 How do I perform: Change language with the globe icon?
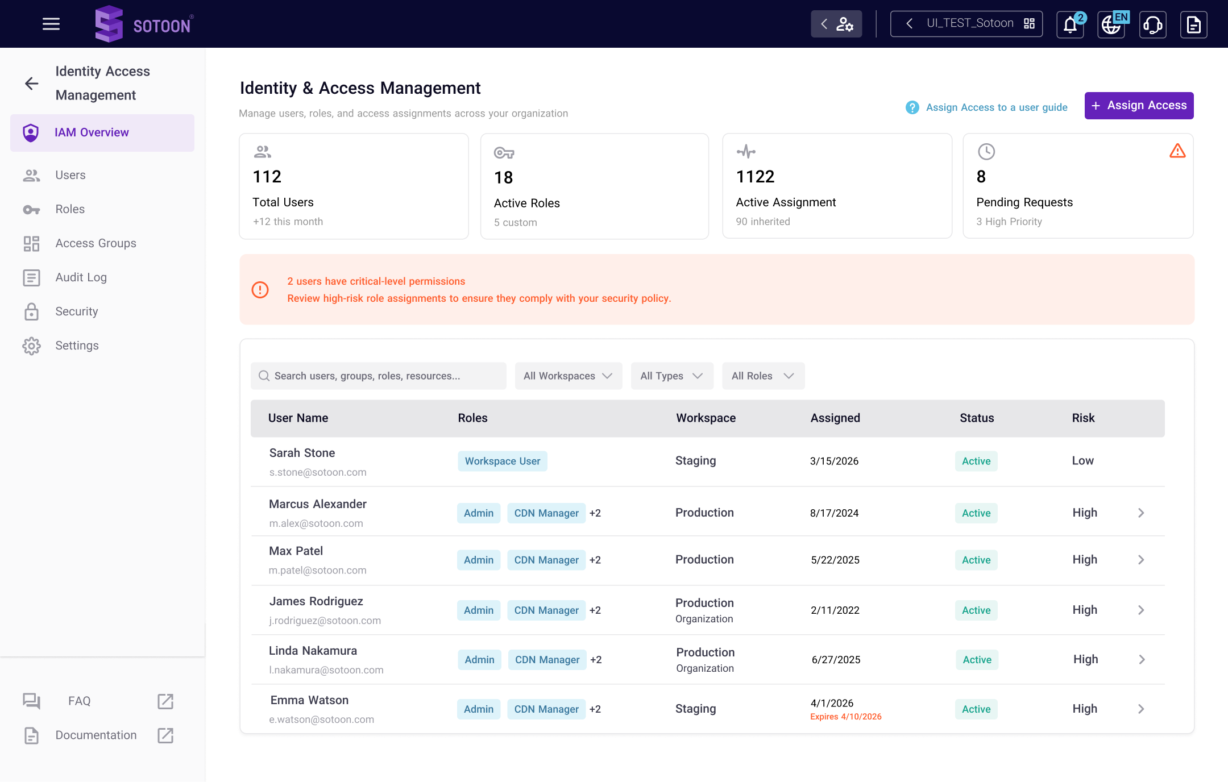tap(1111, 24)
